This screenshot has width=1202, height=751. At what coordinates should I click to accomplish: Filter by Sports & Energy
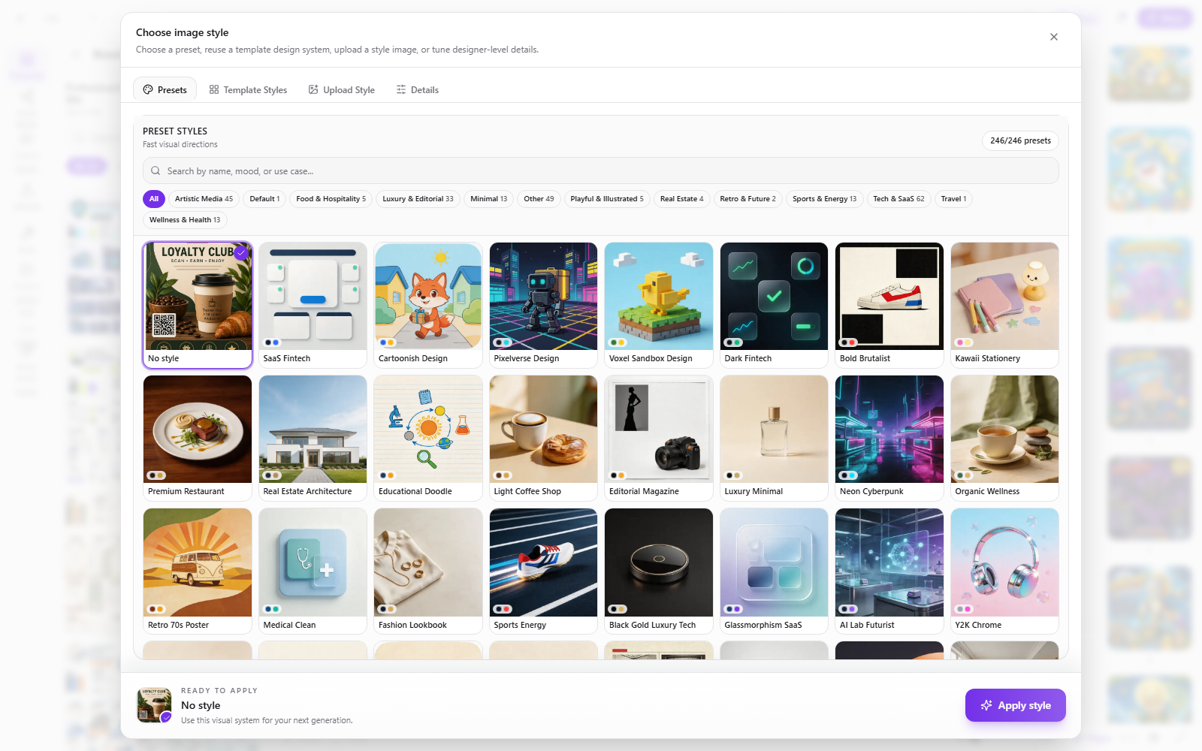824,199
